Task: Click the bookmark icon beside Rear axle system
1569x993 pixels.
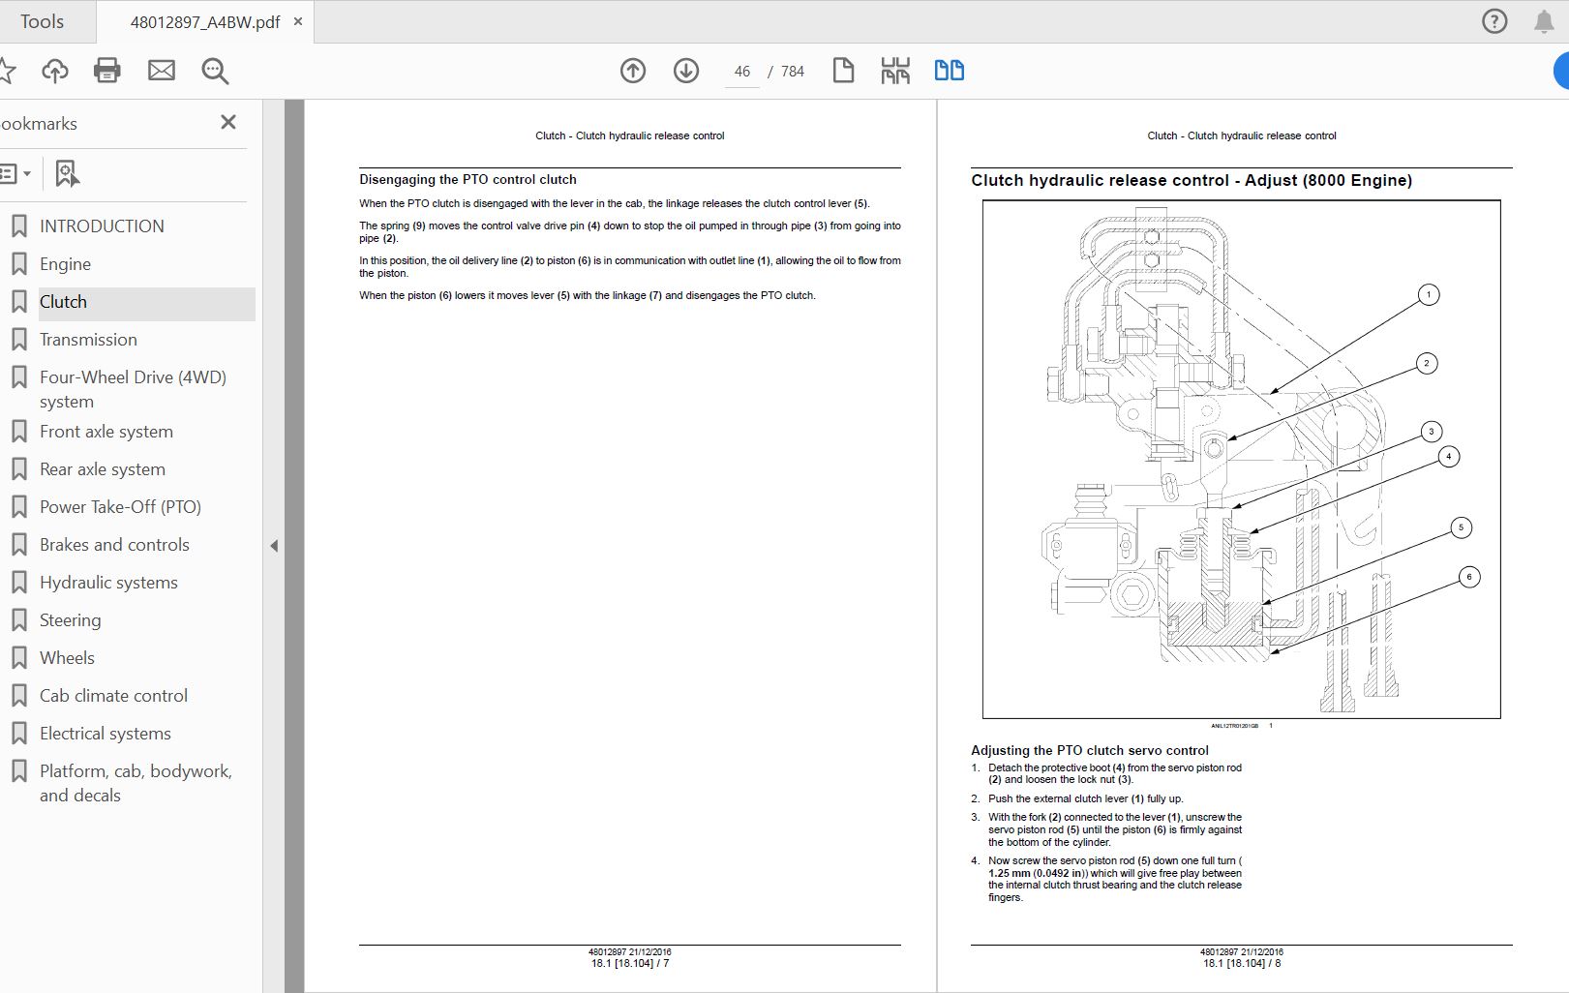Action: point(18,469)
